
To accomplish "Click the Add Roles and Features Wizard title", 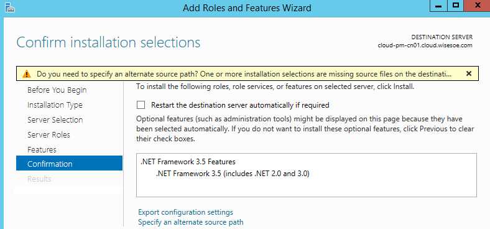I will pyautogui.click(x=247, y=7).
